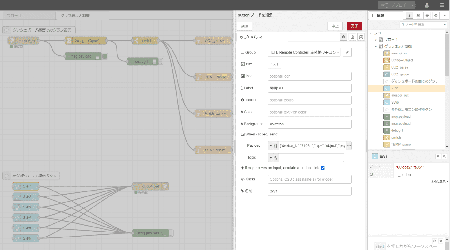Open the hamburger main menu
Screen dimensions: 450x250
pyautogui.click(x=442, y=5)
